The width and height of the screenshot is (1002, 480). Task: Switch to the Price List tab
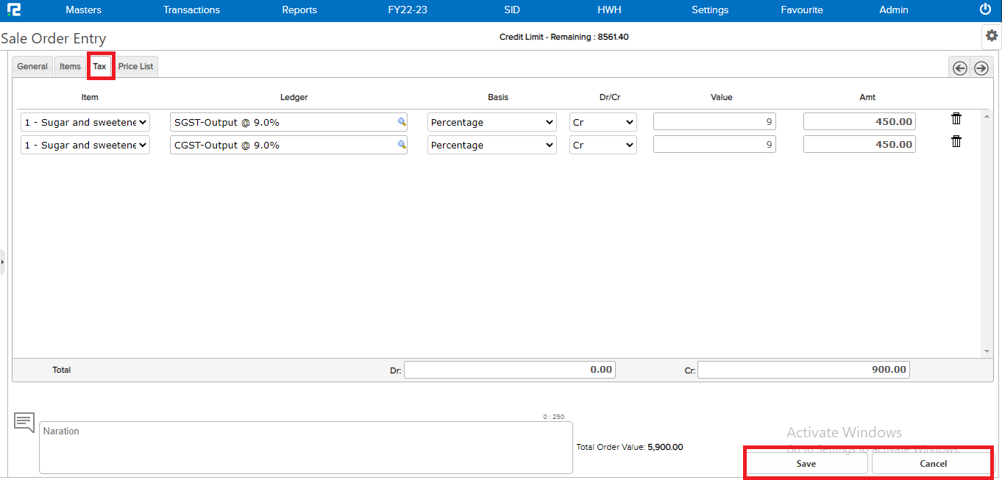click(x=135, y=66)
